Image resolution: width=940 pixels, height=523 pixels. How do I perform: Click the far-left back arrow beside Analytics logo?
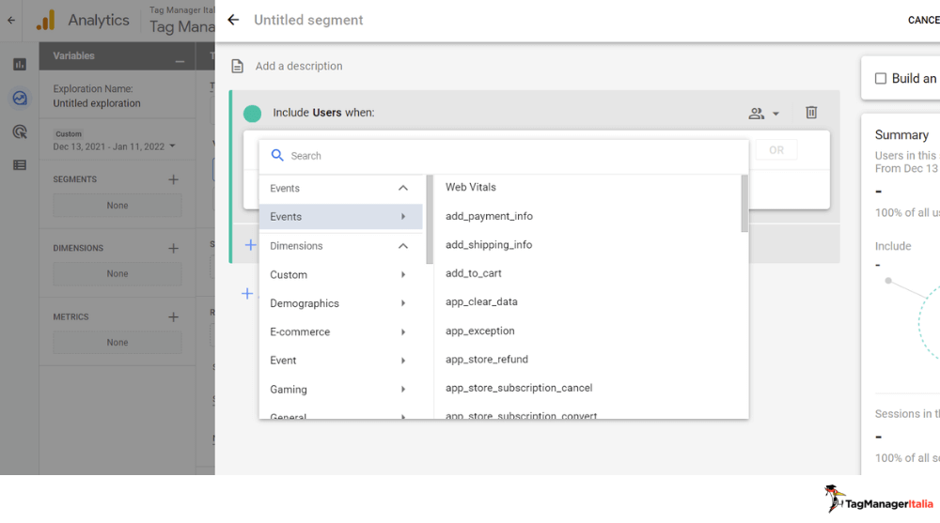pos(11,20)
